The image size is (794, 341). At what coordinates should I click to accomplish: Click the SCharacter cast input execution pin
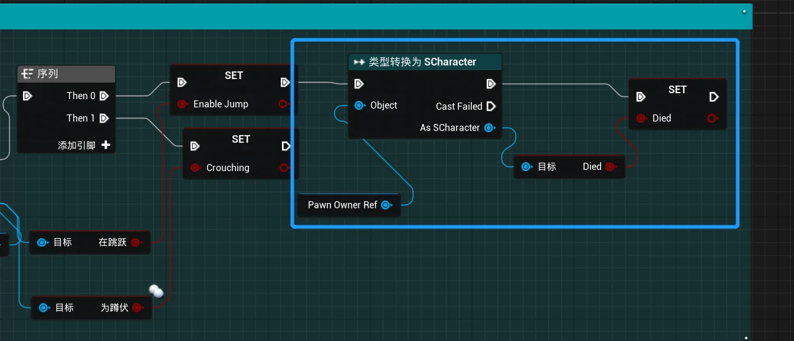click(x=359, y=84)
